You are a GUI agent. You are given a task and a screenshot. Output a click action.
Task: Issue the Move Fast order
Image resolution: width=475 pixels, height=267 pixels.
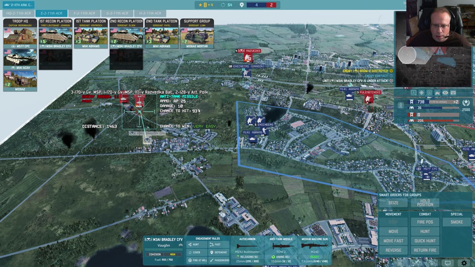point(393,241)
